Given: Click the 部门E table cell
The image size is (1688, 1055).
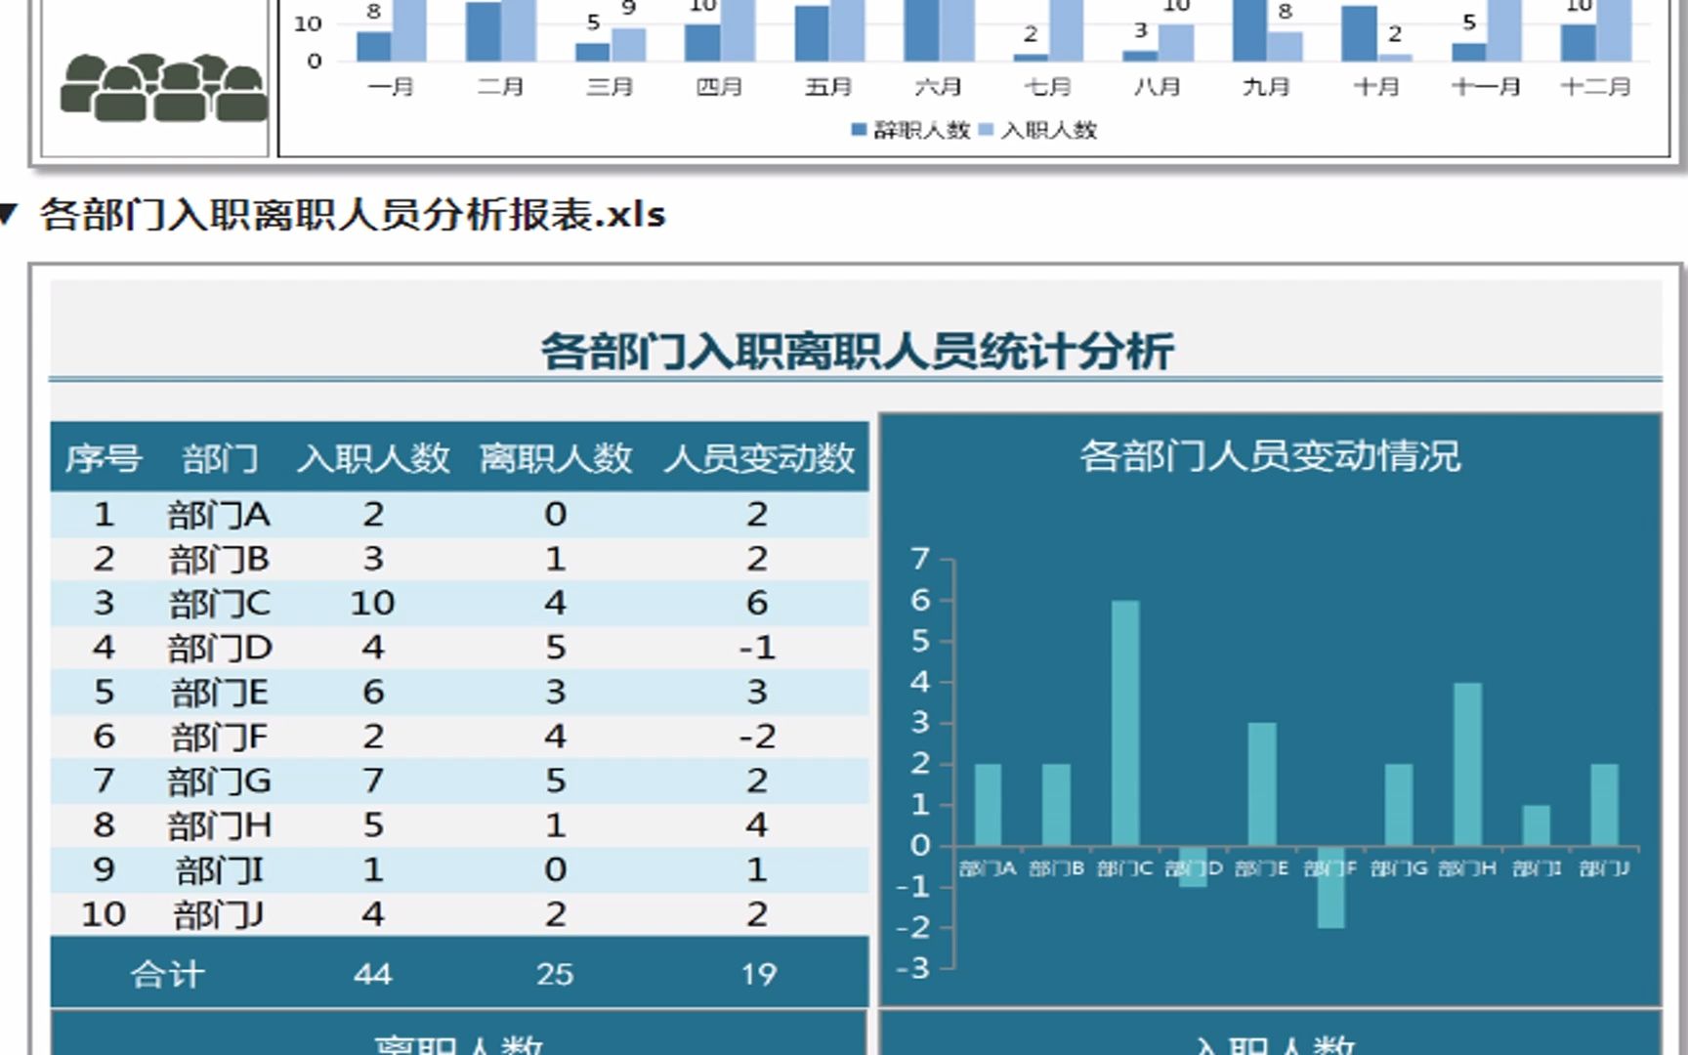Looking at the screenshot, I should pyautogui.click(x=219, y=693).
